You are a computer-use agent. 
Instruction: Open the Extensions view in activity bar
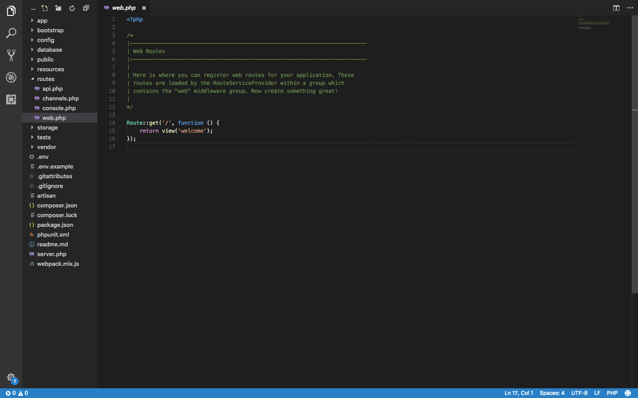pos(11,99)
